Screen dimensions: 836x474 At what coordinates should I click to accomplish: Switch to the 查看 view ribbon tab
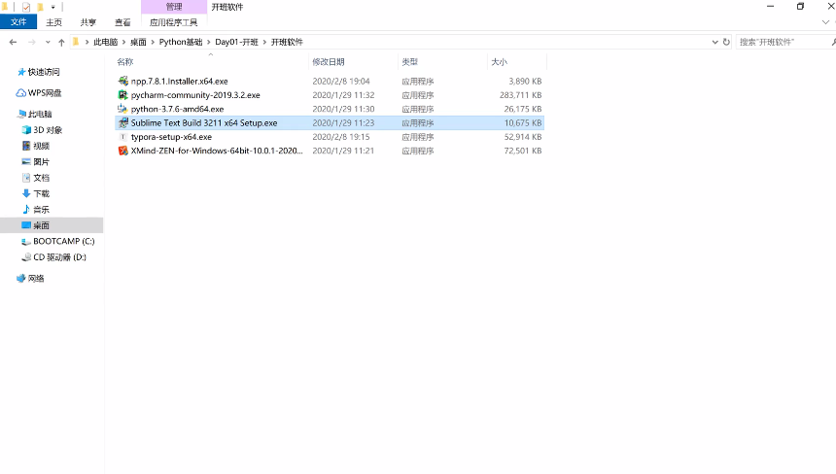click(122, 21)
